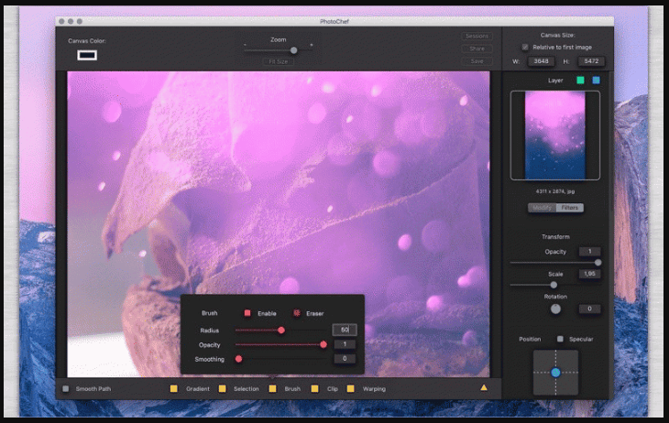
Task: Switch to the Filters tab
Action: point(570,208)
